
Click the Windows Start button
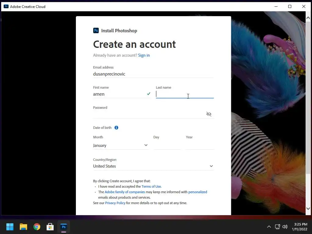tap(10, 227)
